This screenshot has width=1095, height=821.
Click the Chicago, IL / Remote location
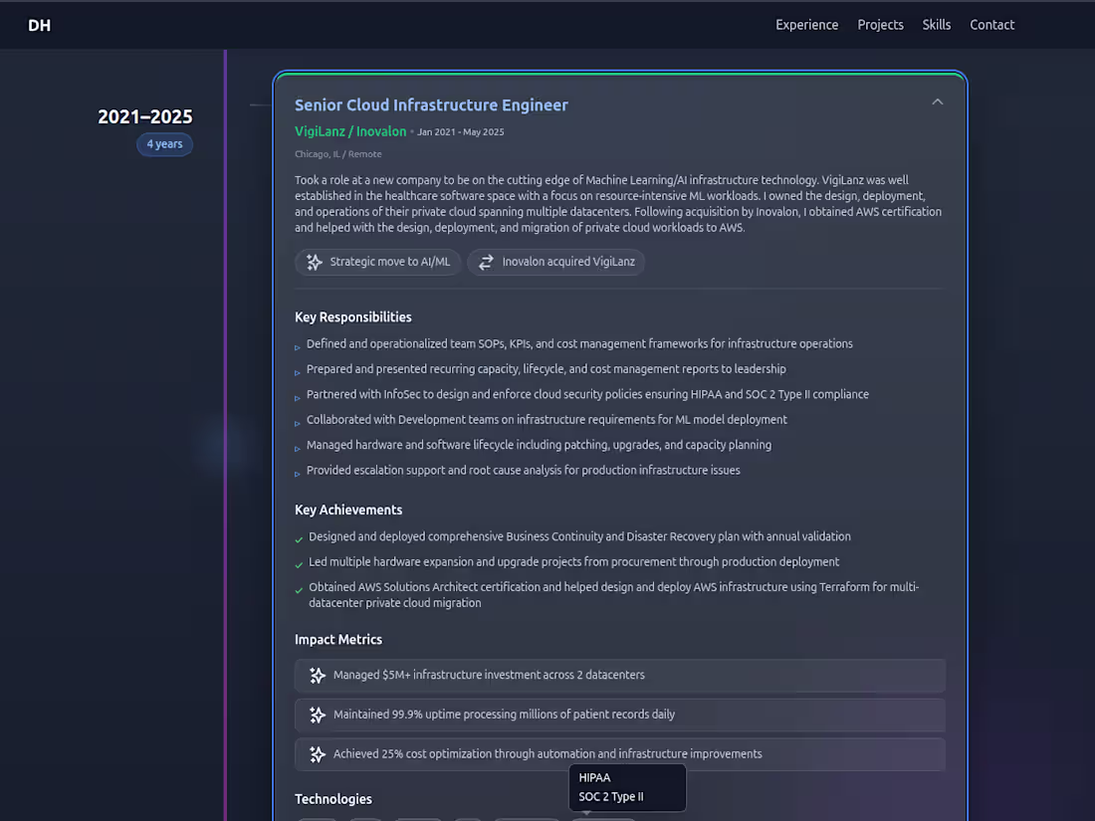point(338,154)
